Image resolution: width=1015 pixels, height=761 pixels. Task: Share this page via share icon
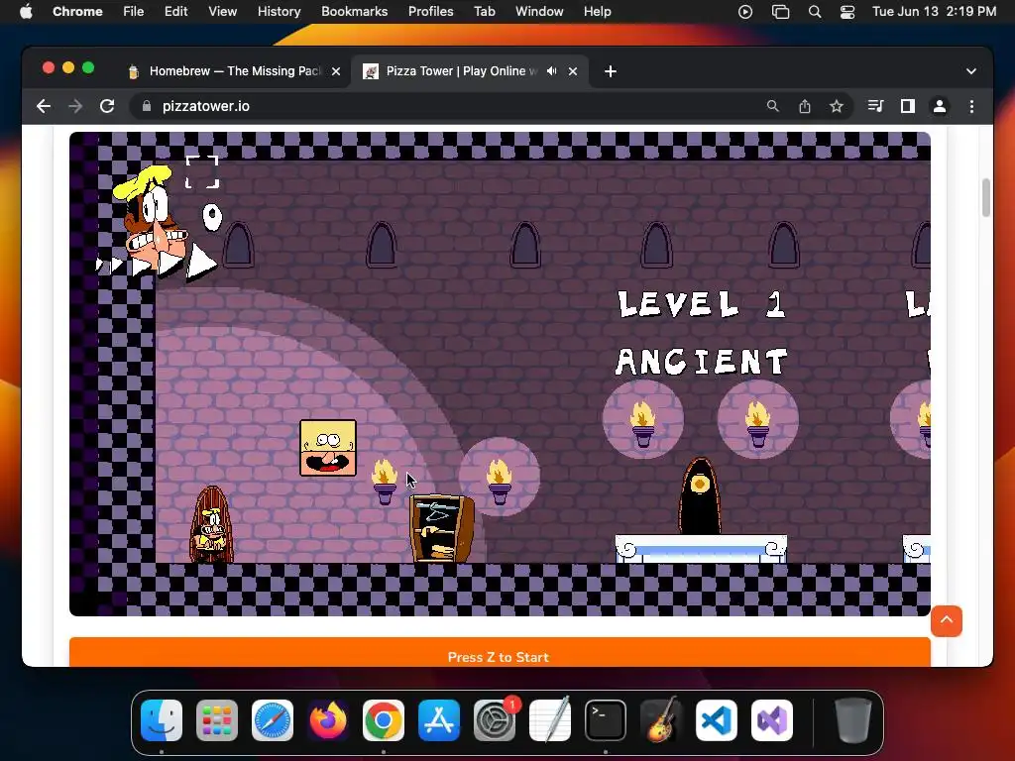pyautogui.click(x=805, y=106)
